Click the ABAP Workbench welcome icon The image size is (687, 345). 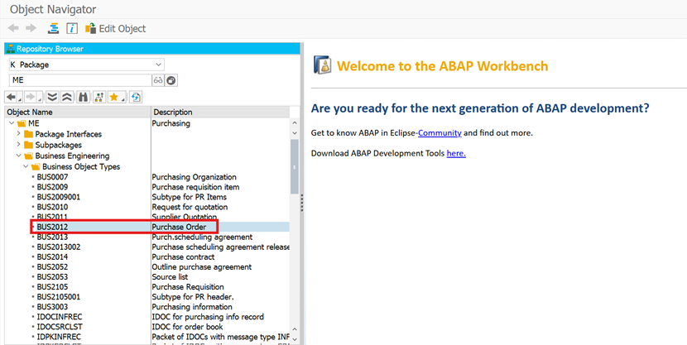click(x=323, y=65)
